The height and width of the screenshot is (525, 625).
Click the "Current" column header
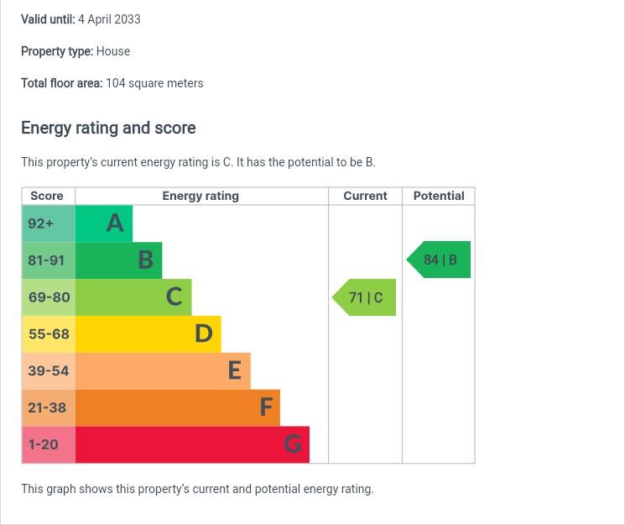click(x=365, y=196)
